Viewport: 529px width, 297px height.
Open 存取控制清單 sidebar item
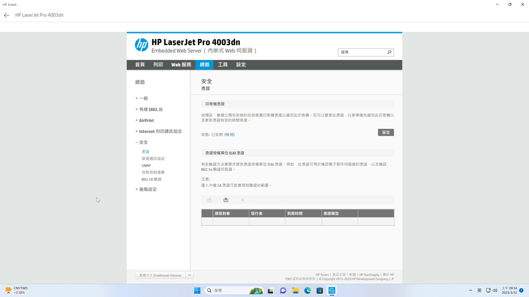point(153,173)
